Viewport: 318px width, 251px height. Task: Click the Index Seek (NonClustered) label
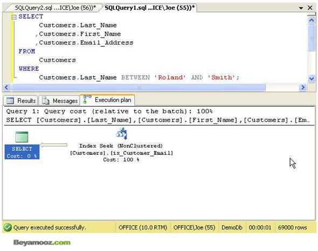coord(121,146)
